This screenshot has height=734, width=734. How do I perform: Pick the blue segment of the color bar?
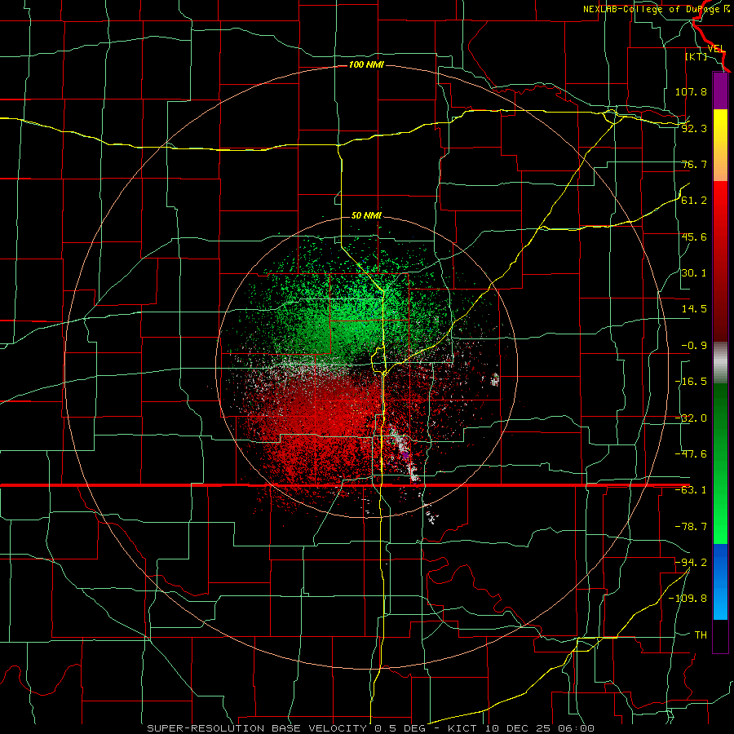pyautogui.click(x=720, y=581)
